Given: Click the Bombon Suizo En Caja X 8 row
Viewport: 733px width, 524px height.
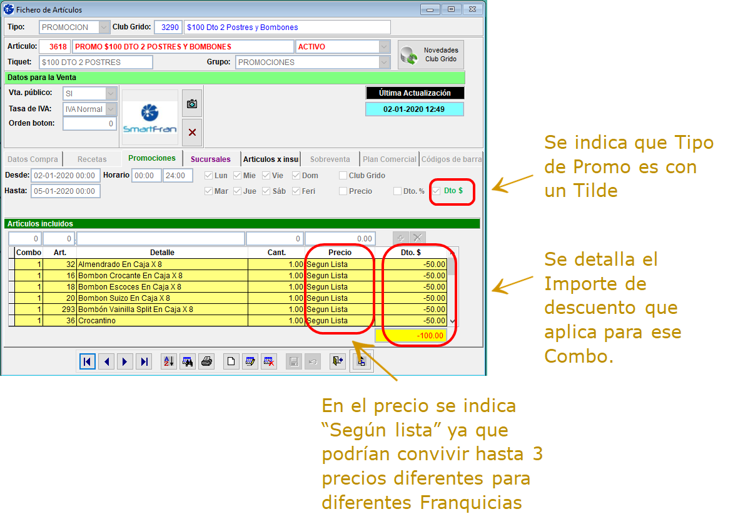Looking at the screenshot, I should point(163,298).
